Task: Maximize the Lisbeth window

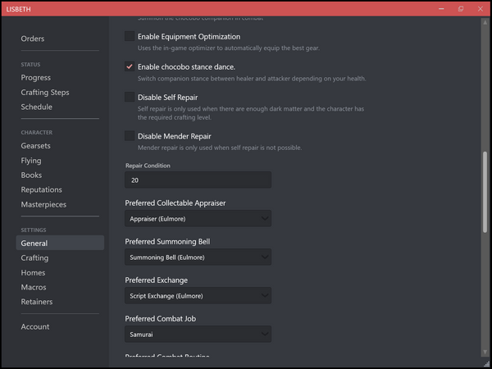Action: coord(460,8)
